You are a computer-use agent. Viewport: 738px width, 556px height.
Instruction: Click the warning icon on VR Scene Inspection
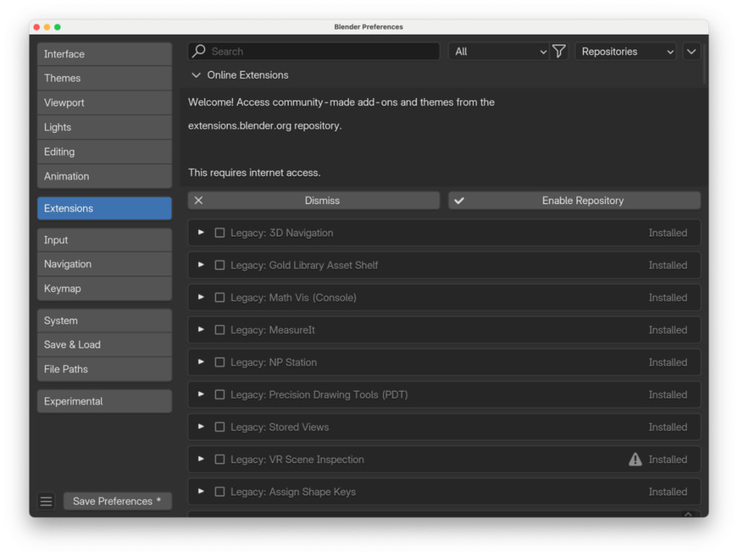click(635, 459)
